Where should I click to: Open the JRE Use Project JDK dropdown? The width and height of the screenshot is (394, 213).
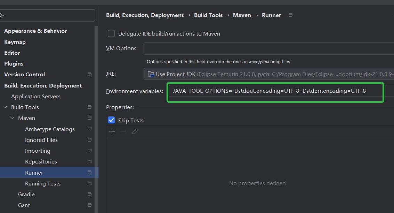(268, 74)
